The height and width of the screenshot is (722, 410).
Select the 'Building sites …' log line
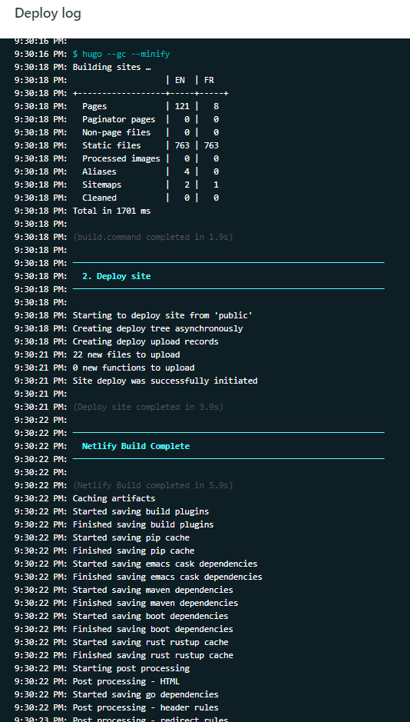111,67
